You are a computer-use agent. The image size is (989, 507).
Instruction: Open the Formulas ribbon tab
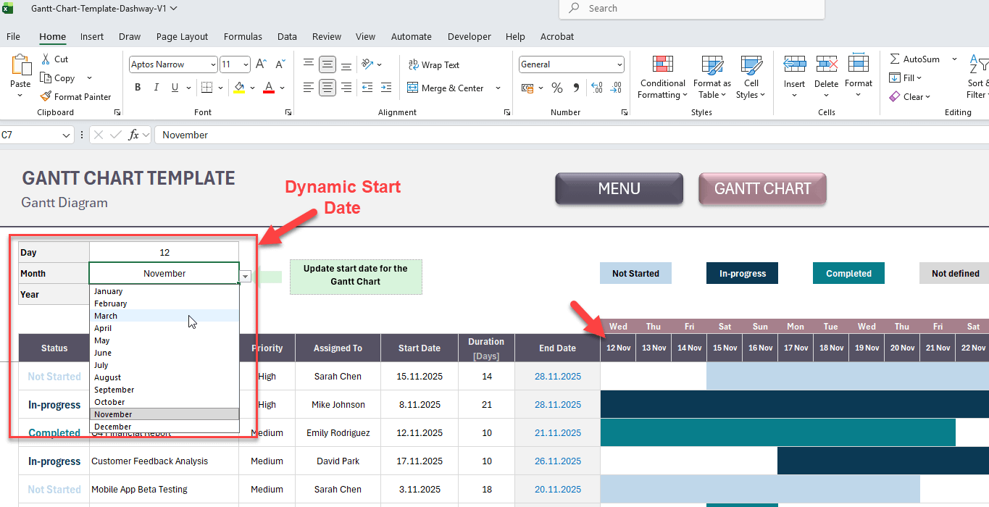click(x=243, y=36)
